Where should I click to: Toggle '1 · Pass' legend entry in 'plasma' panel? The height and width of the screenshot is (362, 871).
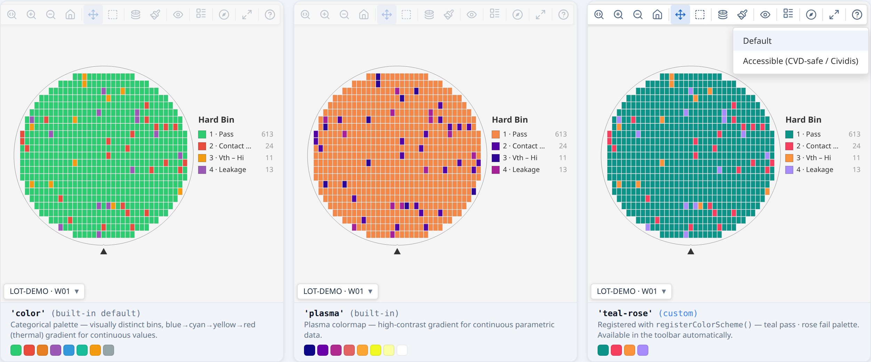[529, 134]
